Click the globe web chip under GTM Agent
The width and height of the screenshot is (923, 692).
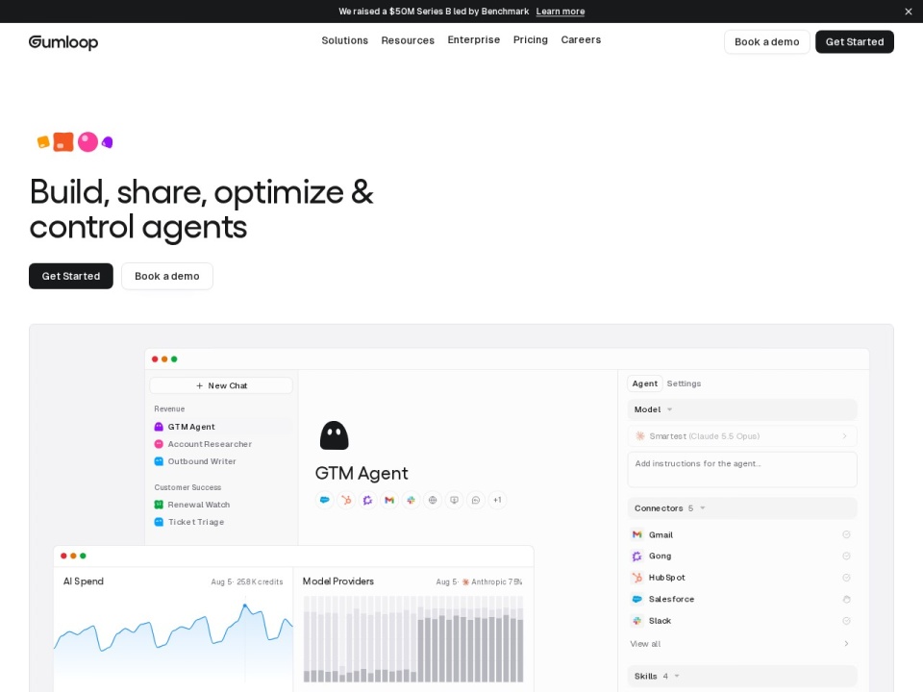(x=433, y=500)
